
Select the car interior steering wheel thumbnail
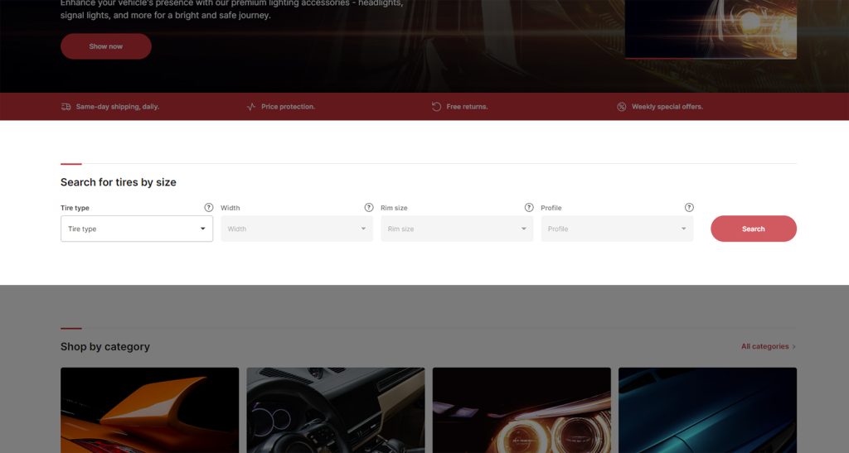[336, 411]
